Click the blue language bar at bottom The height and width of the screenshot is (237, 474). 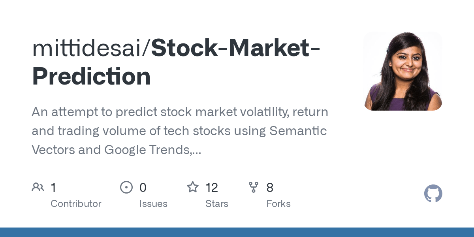237,232
